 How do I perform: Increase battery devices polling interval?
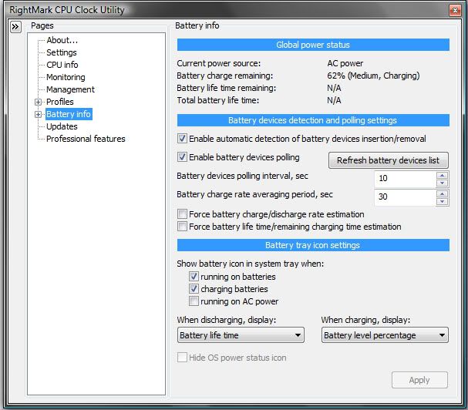442,176
